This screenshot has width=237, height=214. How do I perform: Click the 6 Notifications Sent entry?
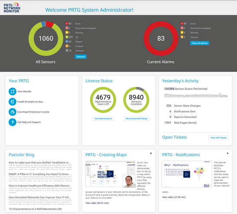tap(182, 111)
